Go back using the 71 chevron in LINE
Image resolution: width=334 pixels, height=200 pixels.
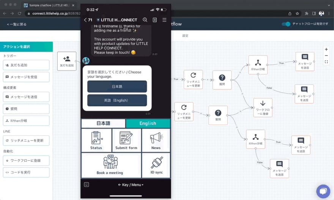(x=88, y=20)
